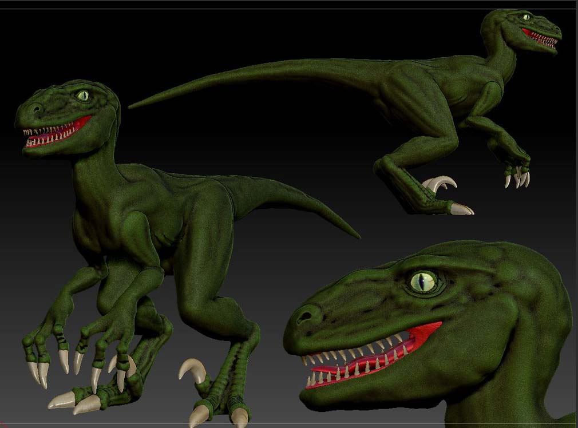Select the hand claws of the running raptor
The image size is (578, 428).
517,179
